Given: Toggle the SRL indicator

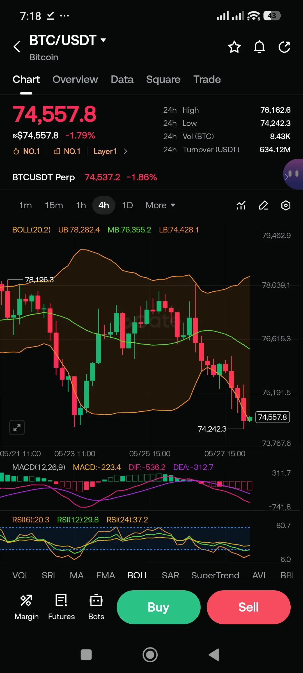Looking at the screenshot, I should pos(49,575).
